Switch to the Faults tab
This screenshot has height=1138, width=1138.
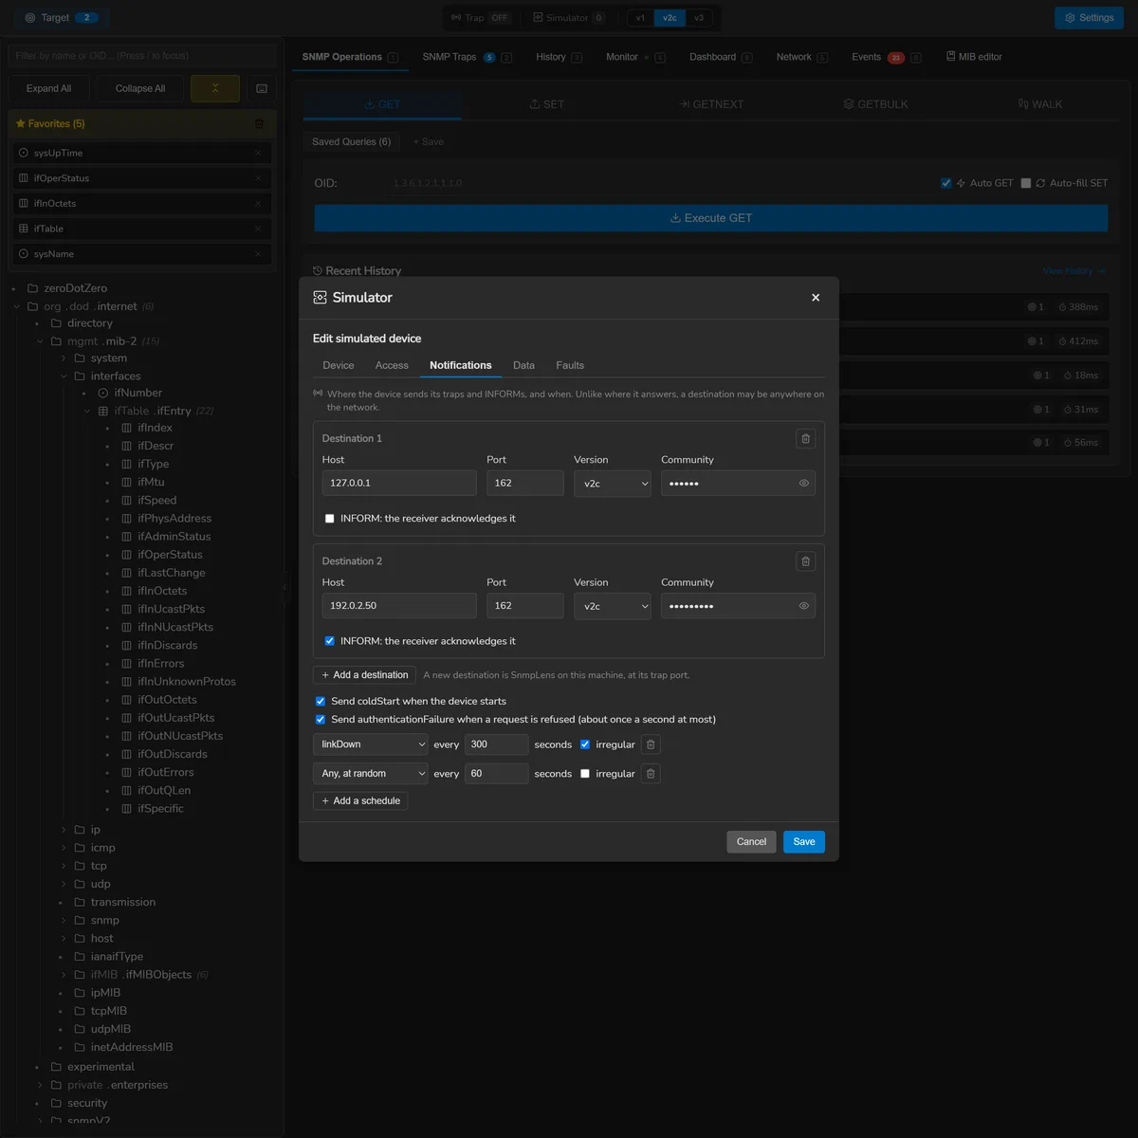[570, 365]
